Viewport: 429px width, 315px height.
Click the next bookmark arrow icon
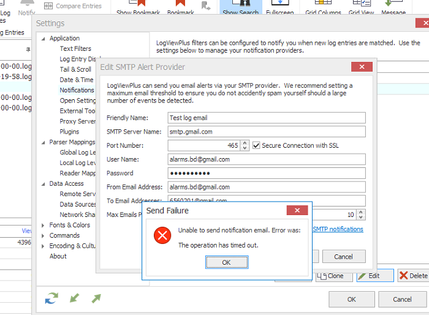[x=206, y=6]
